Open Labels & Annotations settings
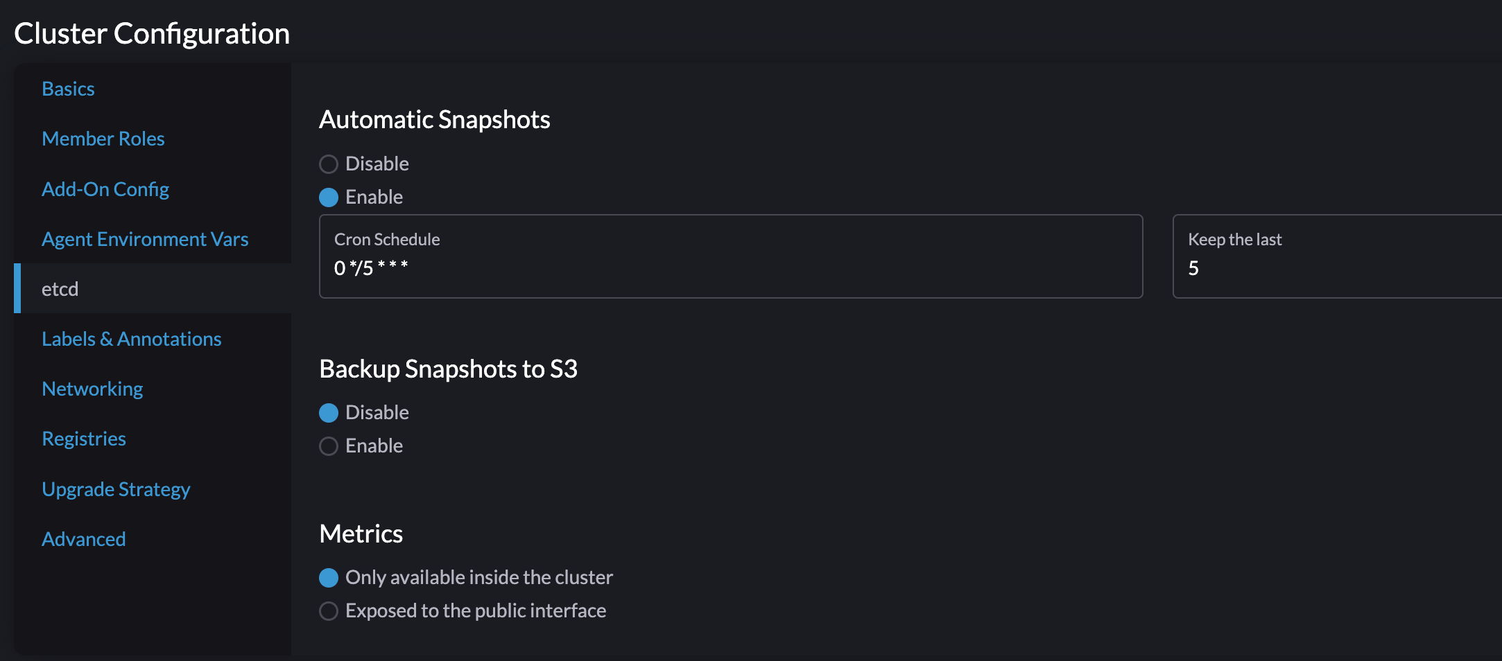This screenshot has height=661, width=1502. click(132, 338)
